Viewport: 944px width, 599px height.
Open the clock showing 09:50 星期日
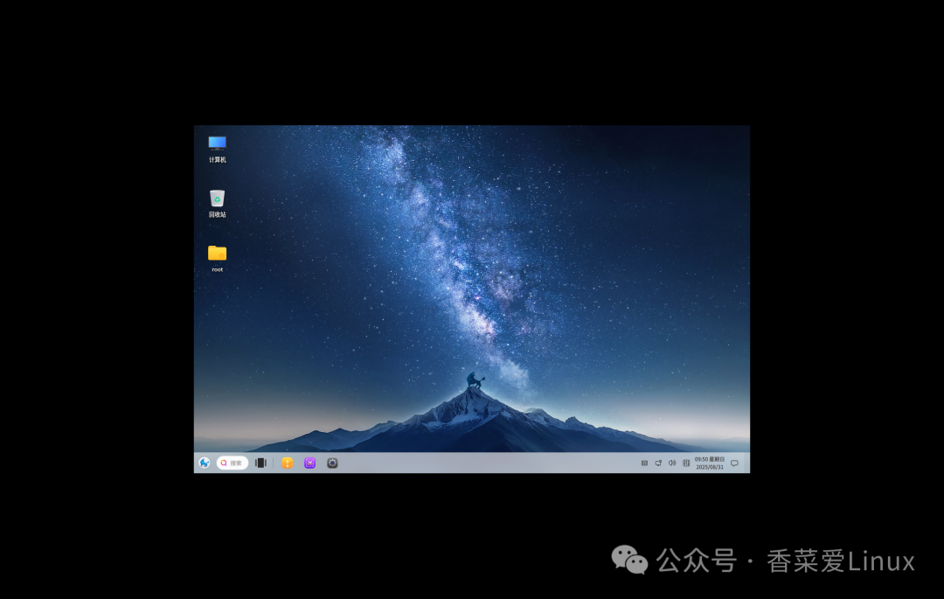710,463
